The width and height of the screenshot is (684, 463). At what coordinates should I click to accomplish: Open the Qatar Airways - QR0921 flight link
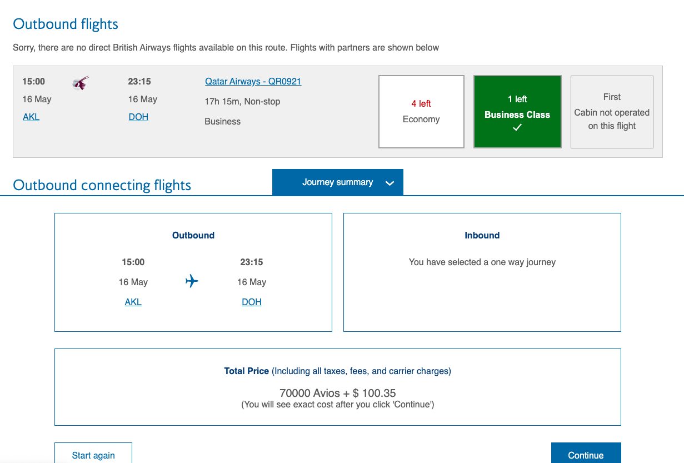253,81
